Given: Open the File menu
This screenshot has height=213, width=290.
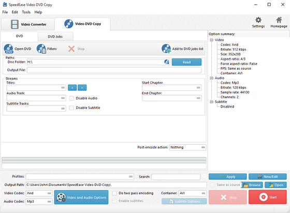Looking at the screenshot, I should (5, 12).
